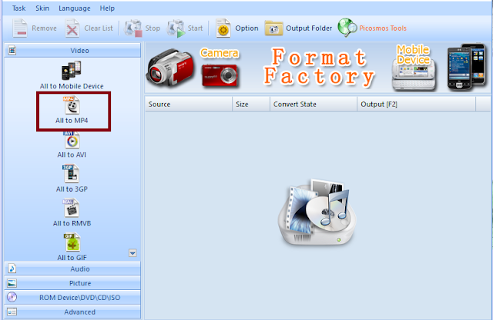Expand the ROM Device\DVD\CD\ISO category
Viewport: 493px width, 320px height.
click(x=72, y=298)
